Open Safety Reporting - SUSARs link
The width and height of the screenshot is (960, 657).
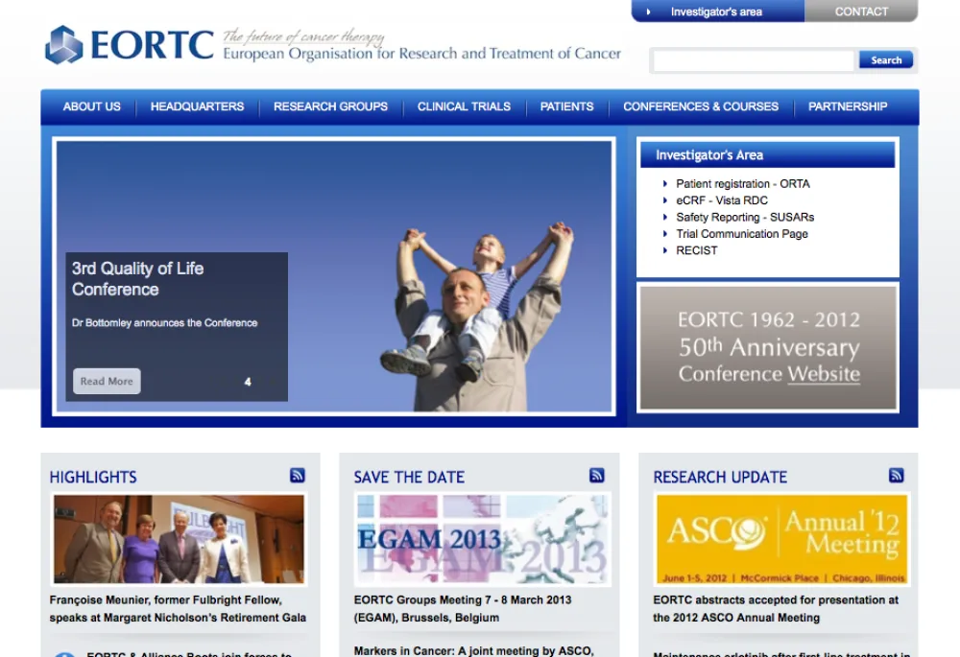click(x=745, y=217)
